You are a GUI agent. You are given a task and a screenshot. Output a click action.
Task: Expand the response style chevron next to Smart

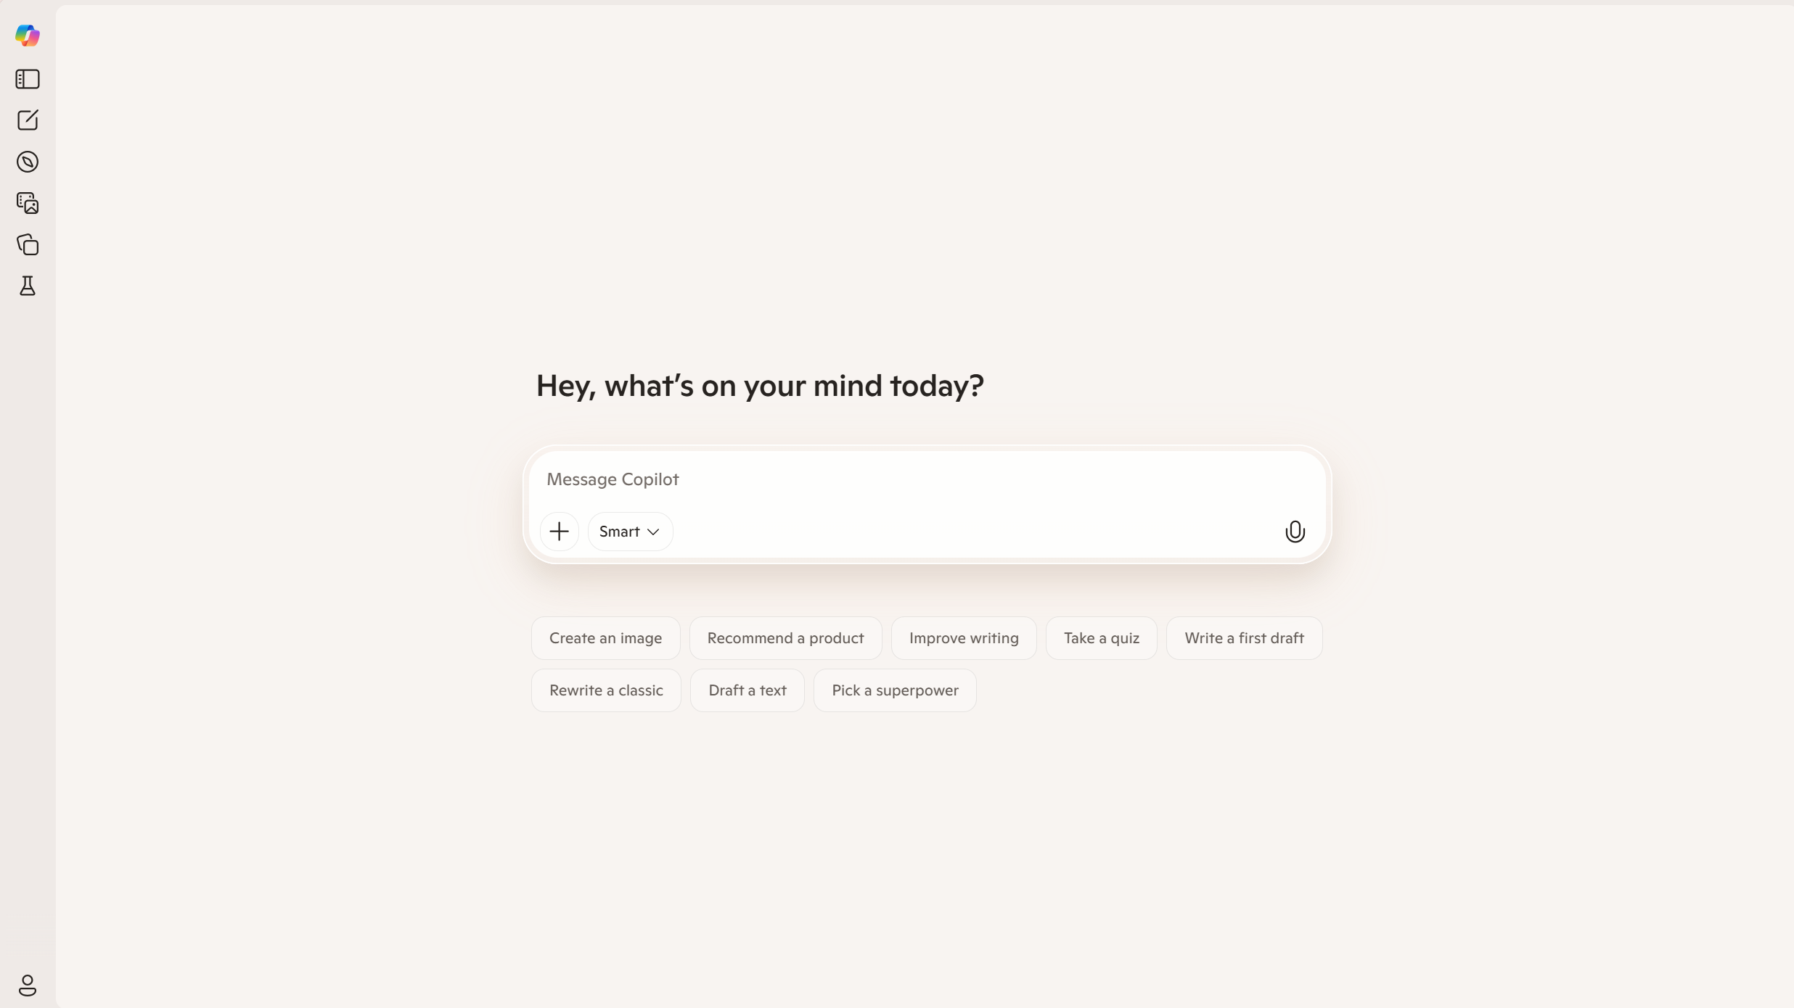[652, 531]
